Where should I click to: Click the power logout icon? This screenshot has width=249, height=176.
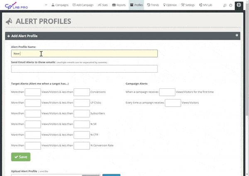[x=231, y=5]
